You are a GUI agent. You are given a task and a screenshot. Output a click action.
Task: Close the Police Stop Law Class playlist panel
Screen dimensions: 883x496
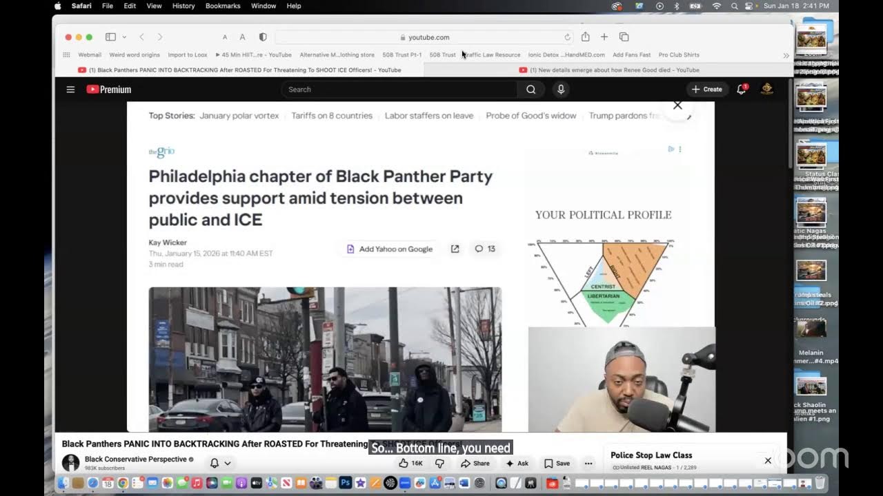768,460
